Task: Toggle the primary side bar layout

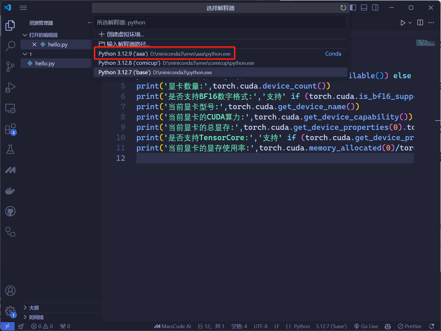Action: point(353,8)
